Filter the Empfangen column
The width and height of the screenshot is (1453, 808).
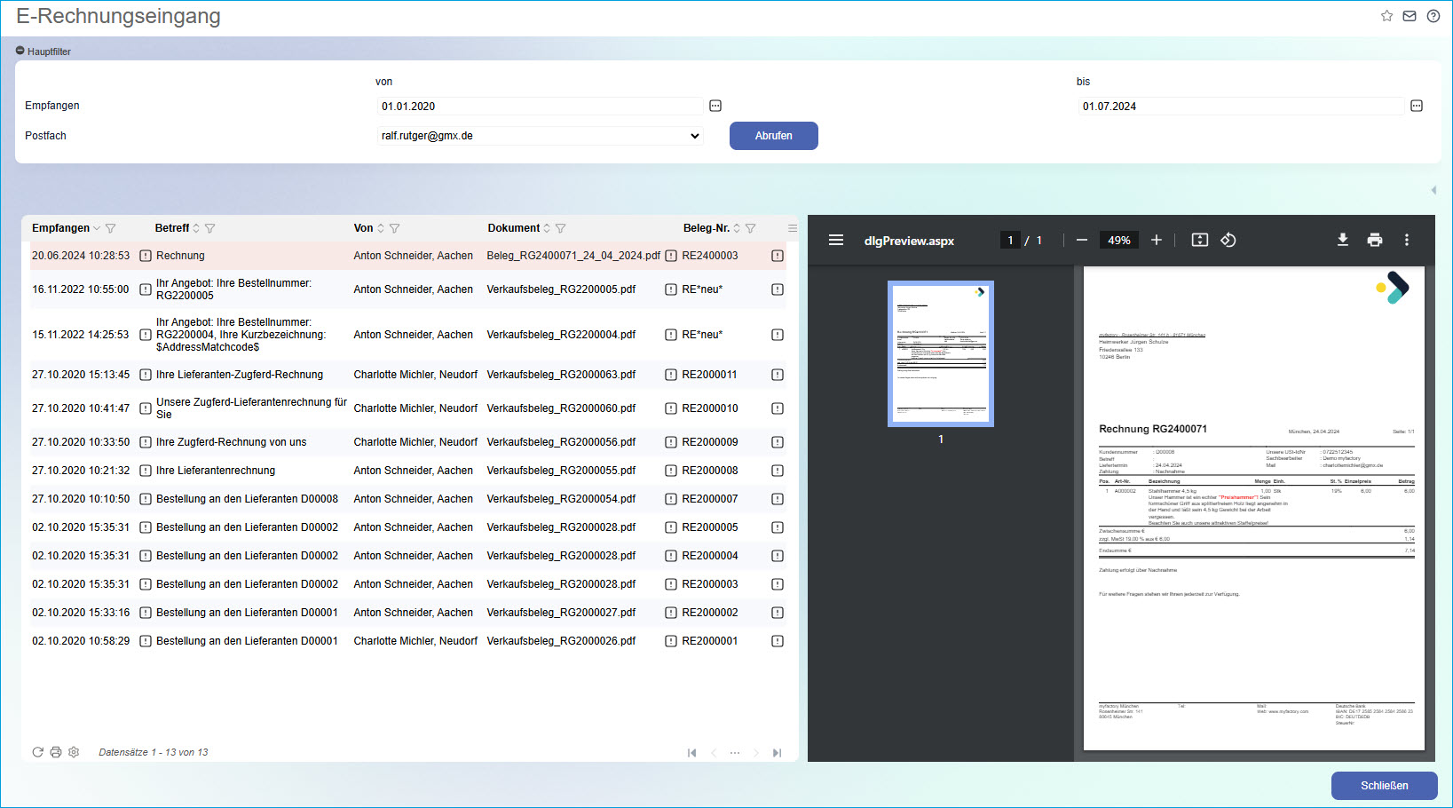pyautogui.click(x=111, y=228)
